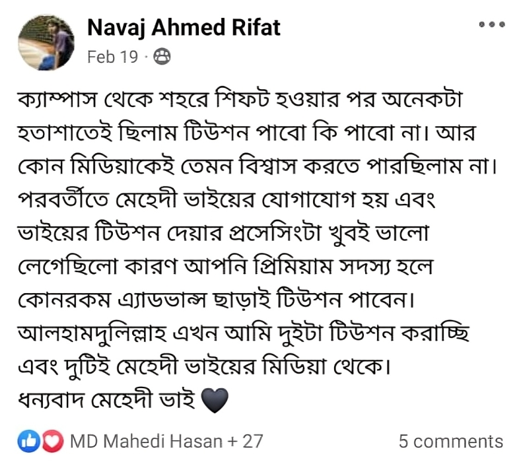Click the audience privacy icon beside the date

coord(162,57)
